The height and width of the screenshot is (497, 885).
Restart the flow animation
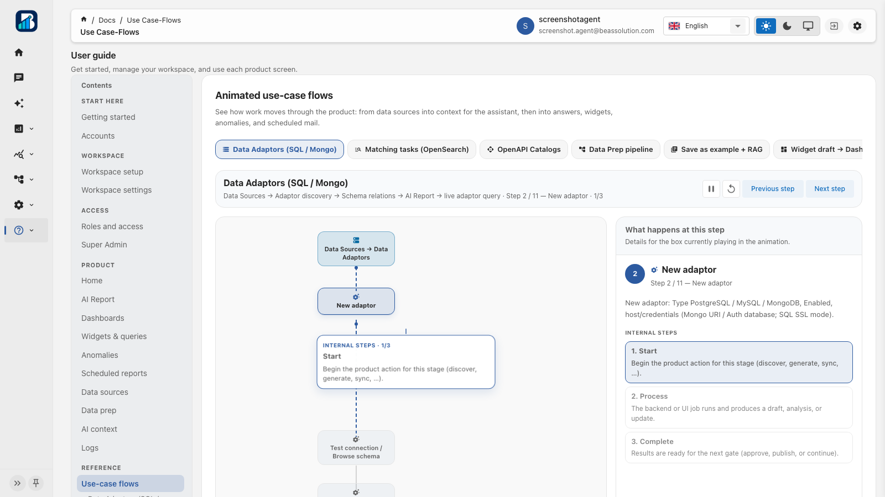point(731,189)
